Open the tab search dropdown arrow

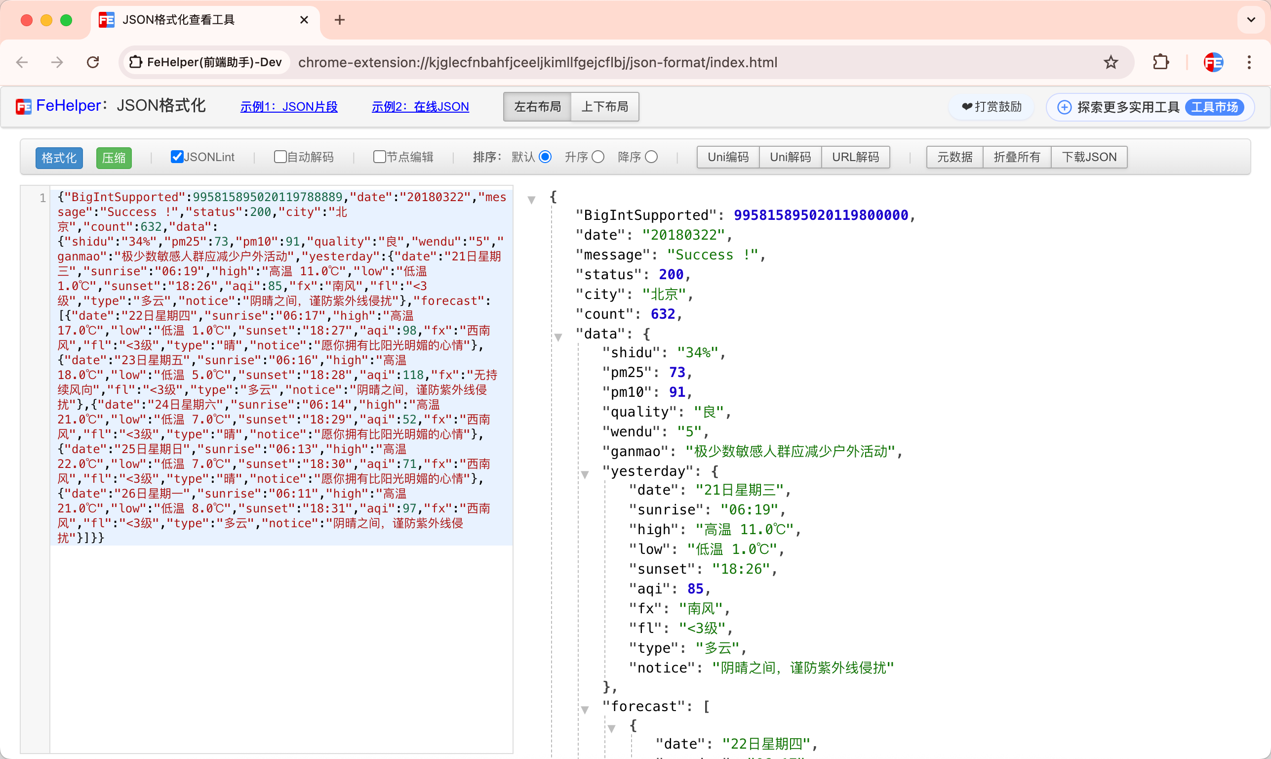click(1251, 20)
